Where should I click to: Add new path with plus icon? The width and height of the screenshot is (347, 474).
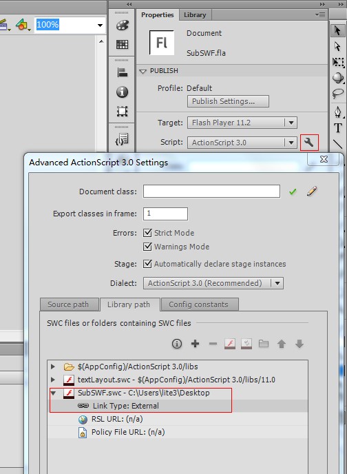pyautogui.click(x=195, y=344)
